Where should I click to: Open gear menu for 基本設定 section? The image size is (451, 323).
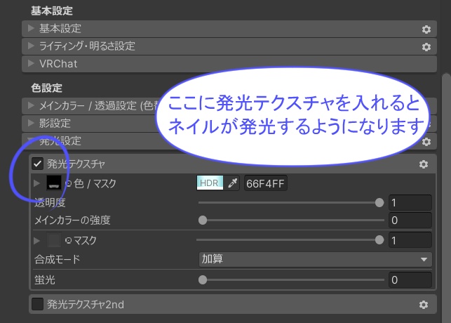[x=426, y=29]
